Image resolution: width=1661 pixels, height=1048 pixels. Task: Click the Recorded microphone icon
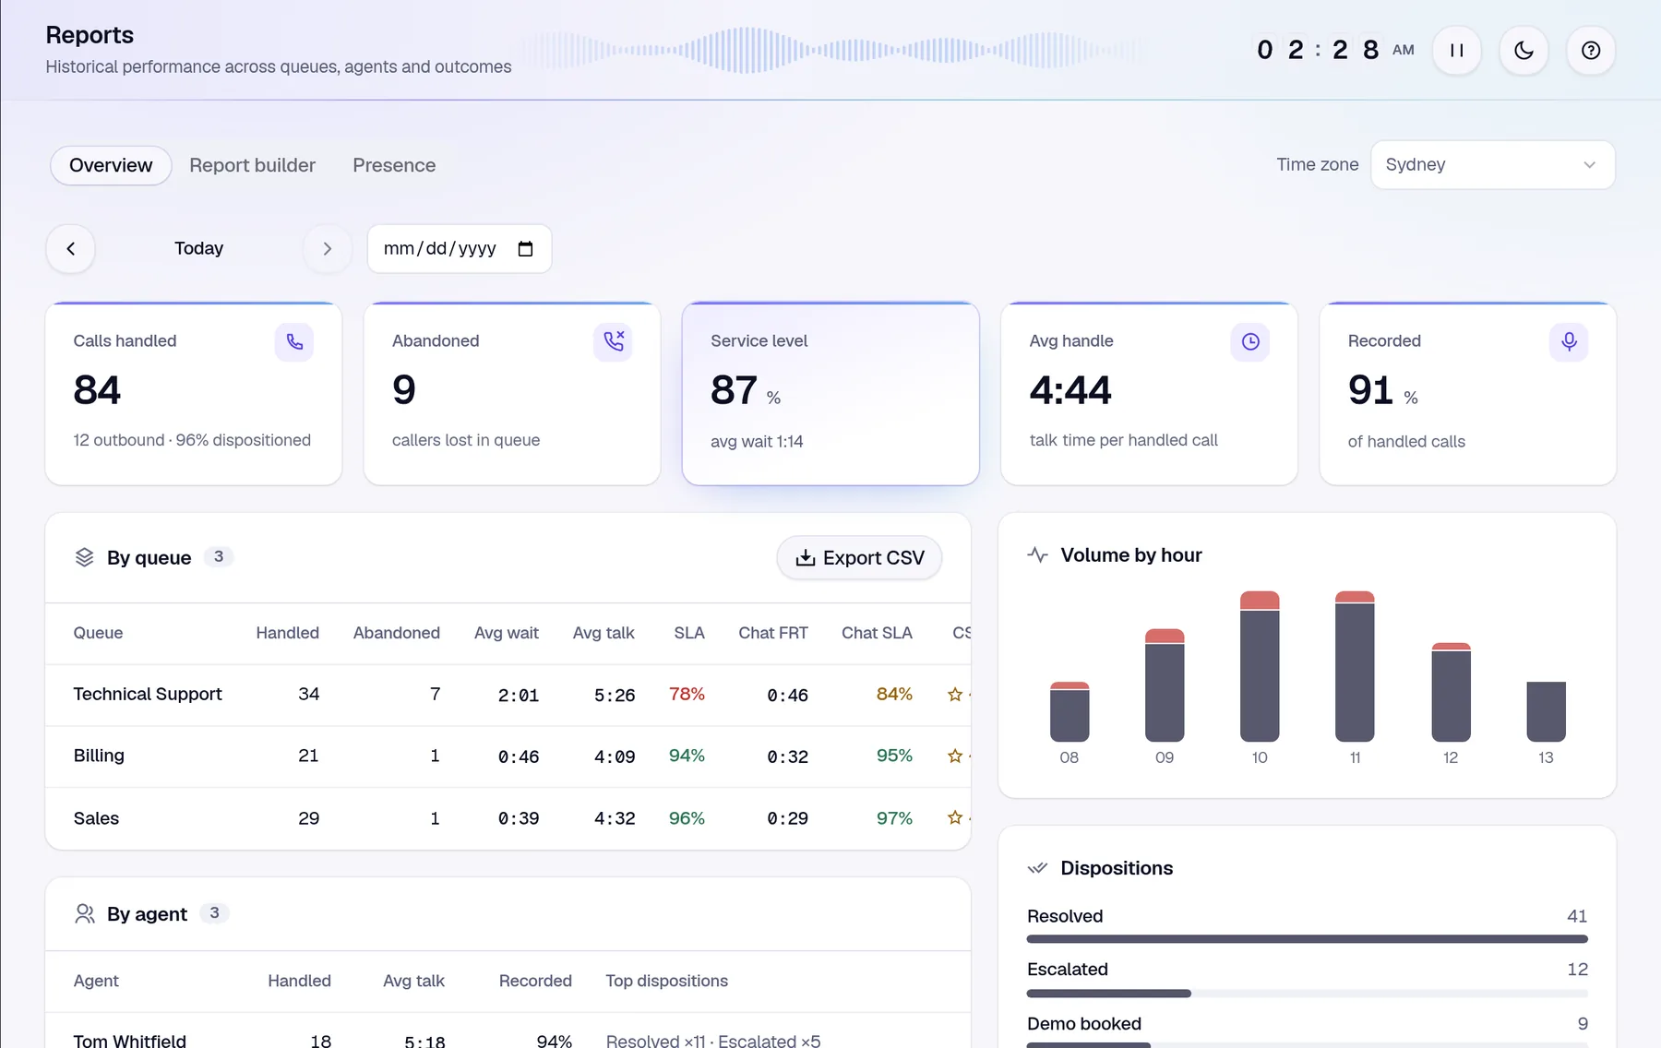1569,342
